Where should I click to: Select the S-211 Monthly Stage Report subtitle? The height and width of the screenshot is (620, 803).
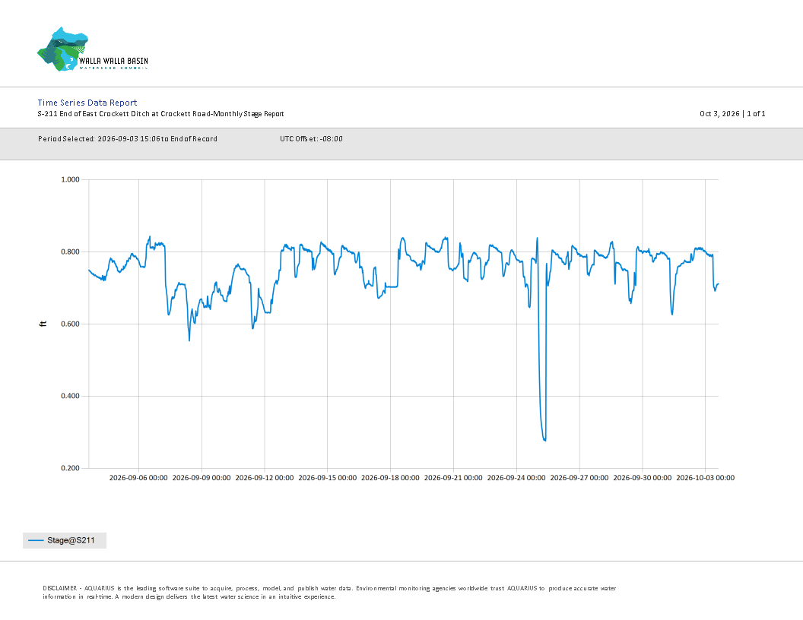click(160, 113)
